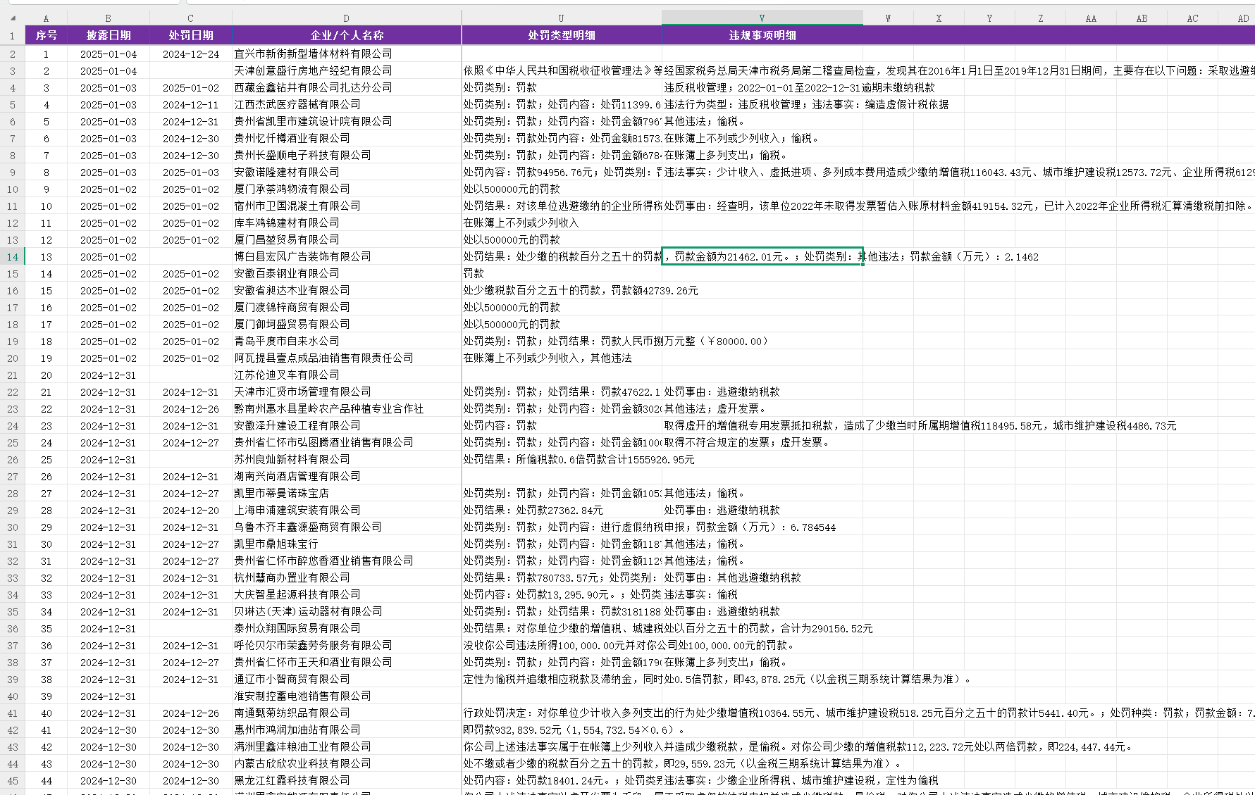Click the 处罚日期 header cell
The width and height of the screenshot is (1255, 795).
point(190,35)
